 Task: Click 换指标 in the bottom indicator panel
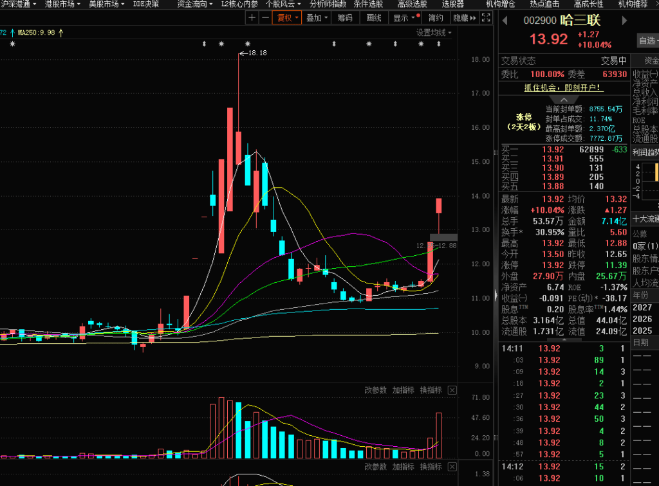[x=431, y=467]
